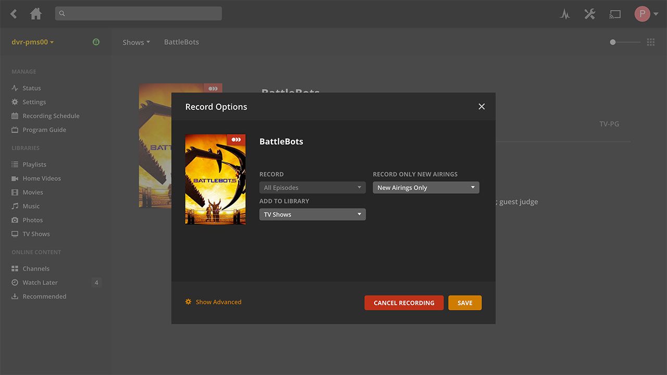
Task: Click the Status pulse icon in sidebar
Action: point(15,88)
